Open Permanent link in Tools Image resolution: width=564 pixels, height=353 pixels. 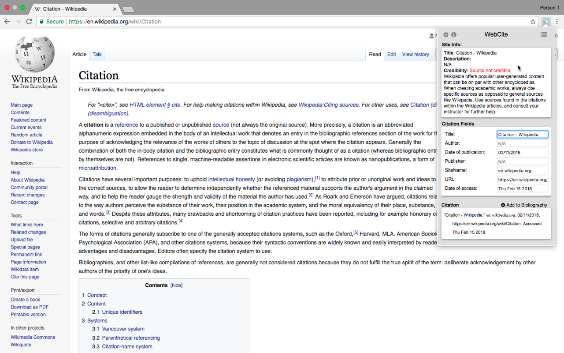tap(26, 255)
